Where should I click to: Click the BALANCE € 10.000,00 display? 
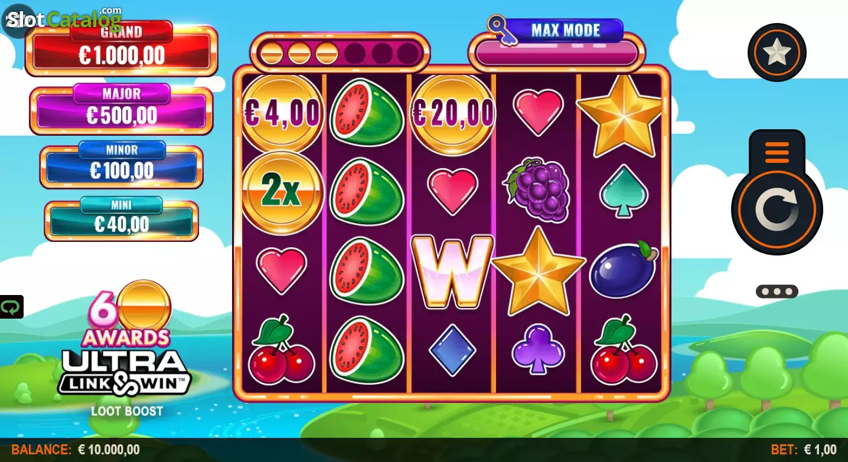(76, 450)
